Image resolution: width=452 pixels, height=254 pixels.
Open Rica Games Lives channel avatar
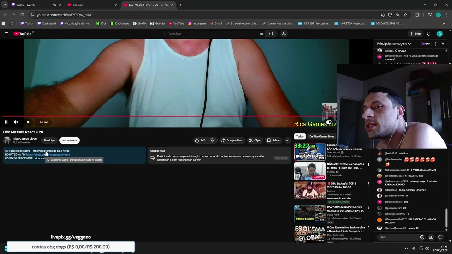7,140
